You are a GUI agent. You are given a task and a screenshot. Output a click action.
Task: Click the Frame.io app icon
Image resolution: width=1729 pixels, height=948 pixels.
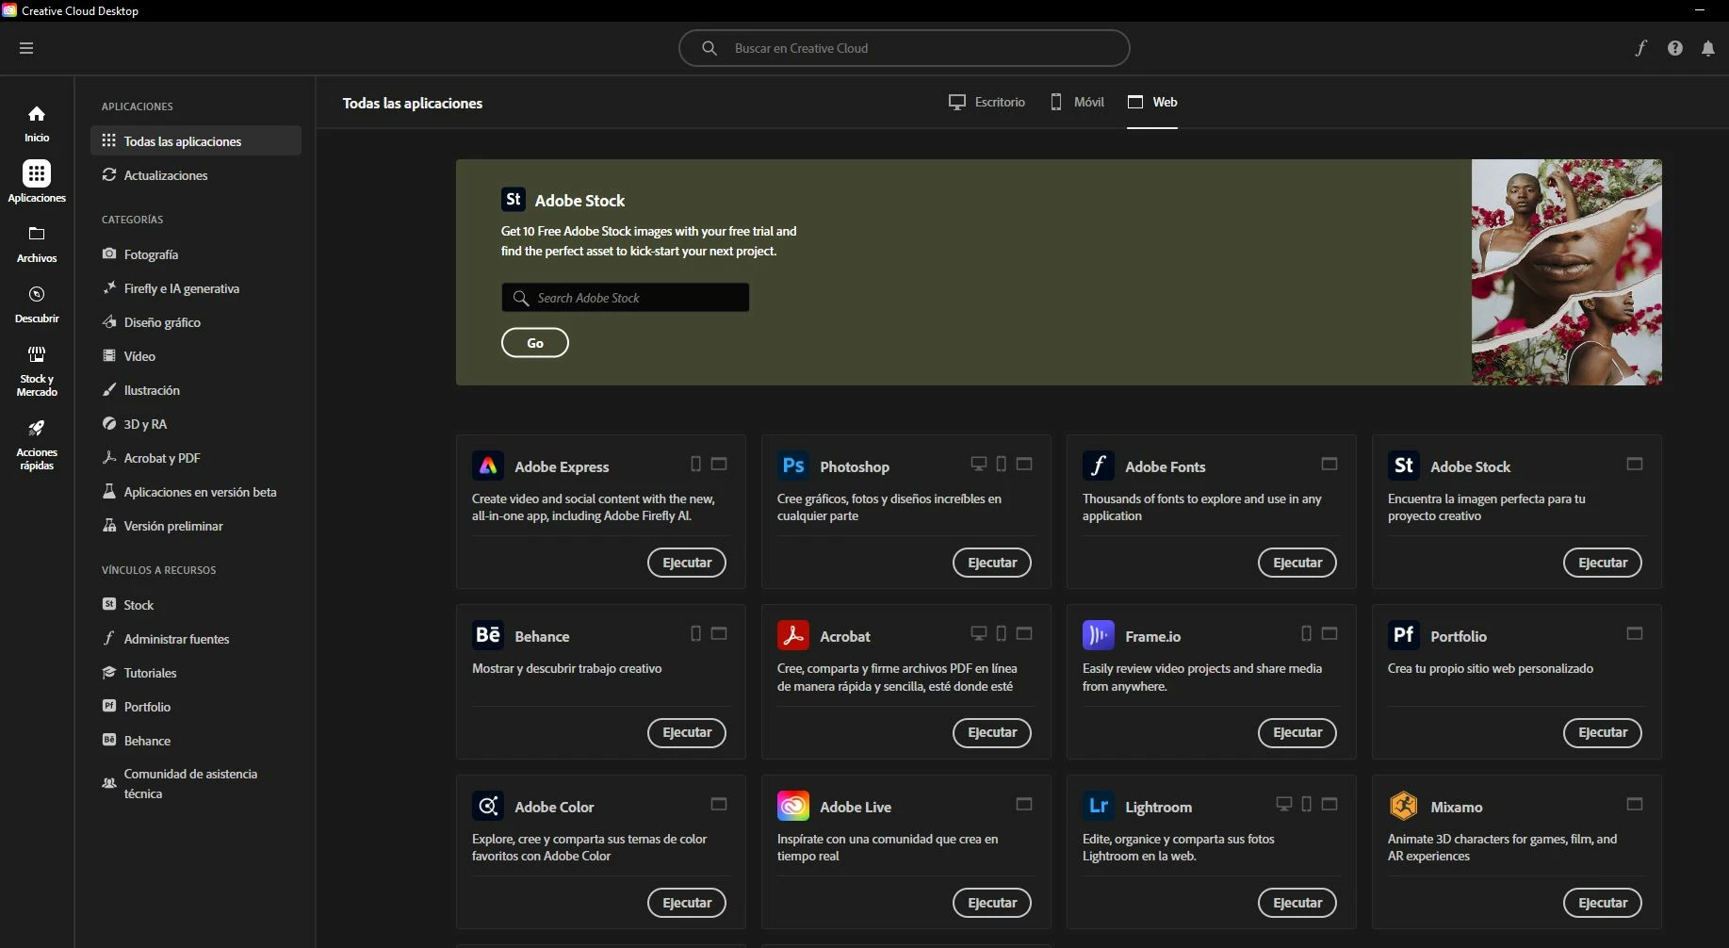1099,635
